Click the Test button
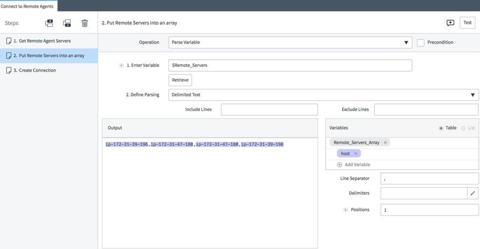 pyautogui.click(x=467, y=23)
